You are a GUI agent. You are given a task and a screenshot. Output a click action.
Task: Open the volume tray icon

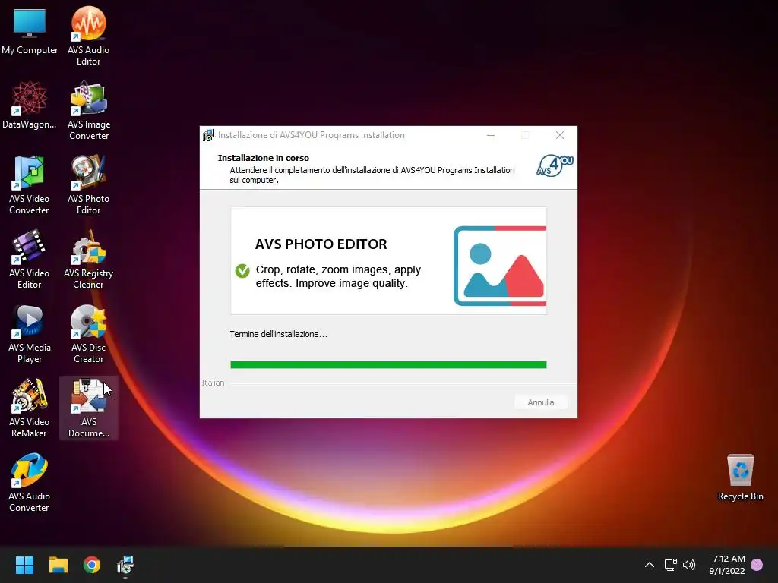pos(689,565)
